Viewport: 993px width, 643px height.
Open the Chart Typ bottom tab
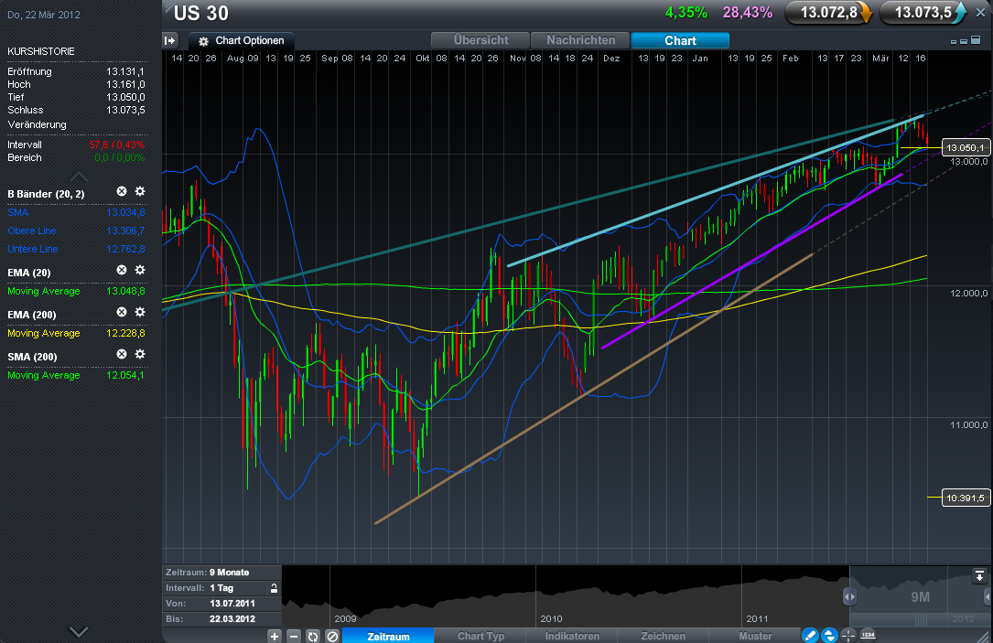(x=480, y=636)
